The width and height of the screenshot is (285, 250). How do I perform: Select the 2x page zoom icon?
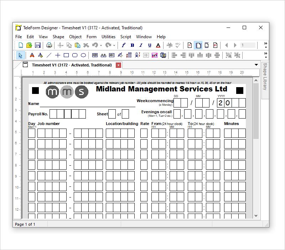click(x=215, y=45)
